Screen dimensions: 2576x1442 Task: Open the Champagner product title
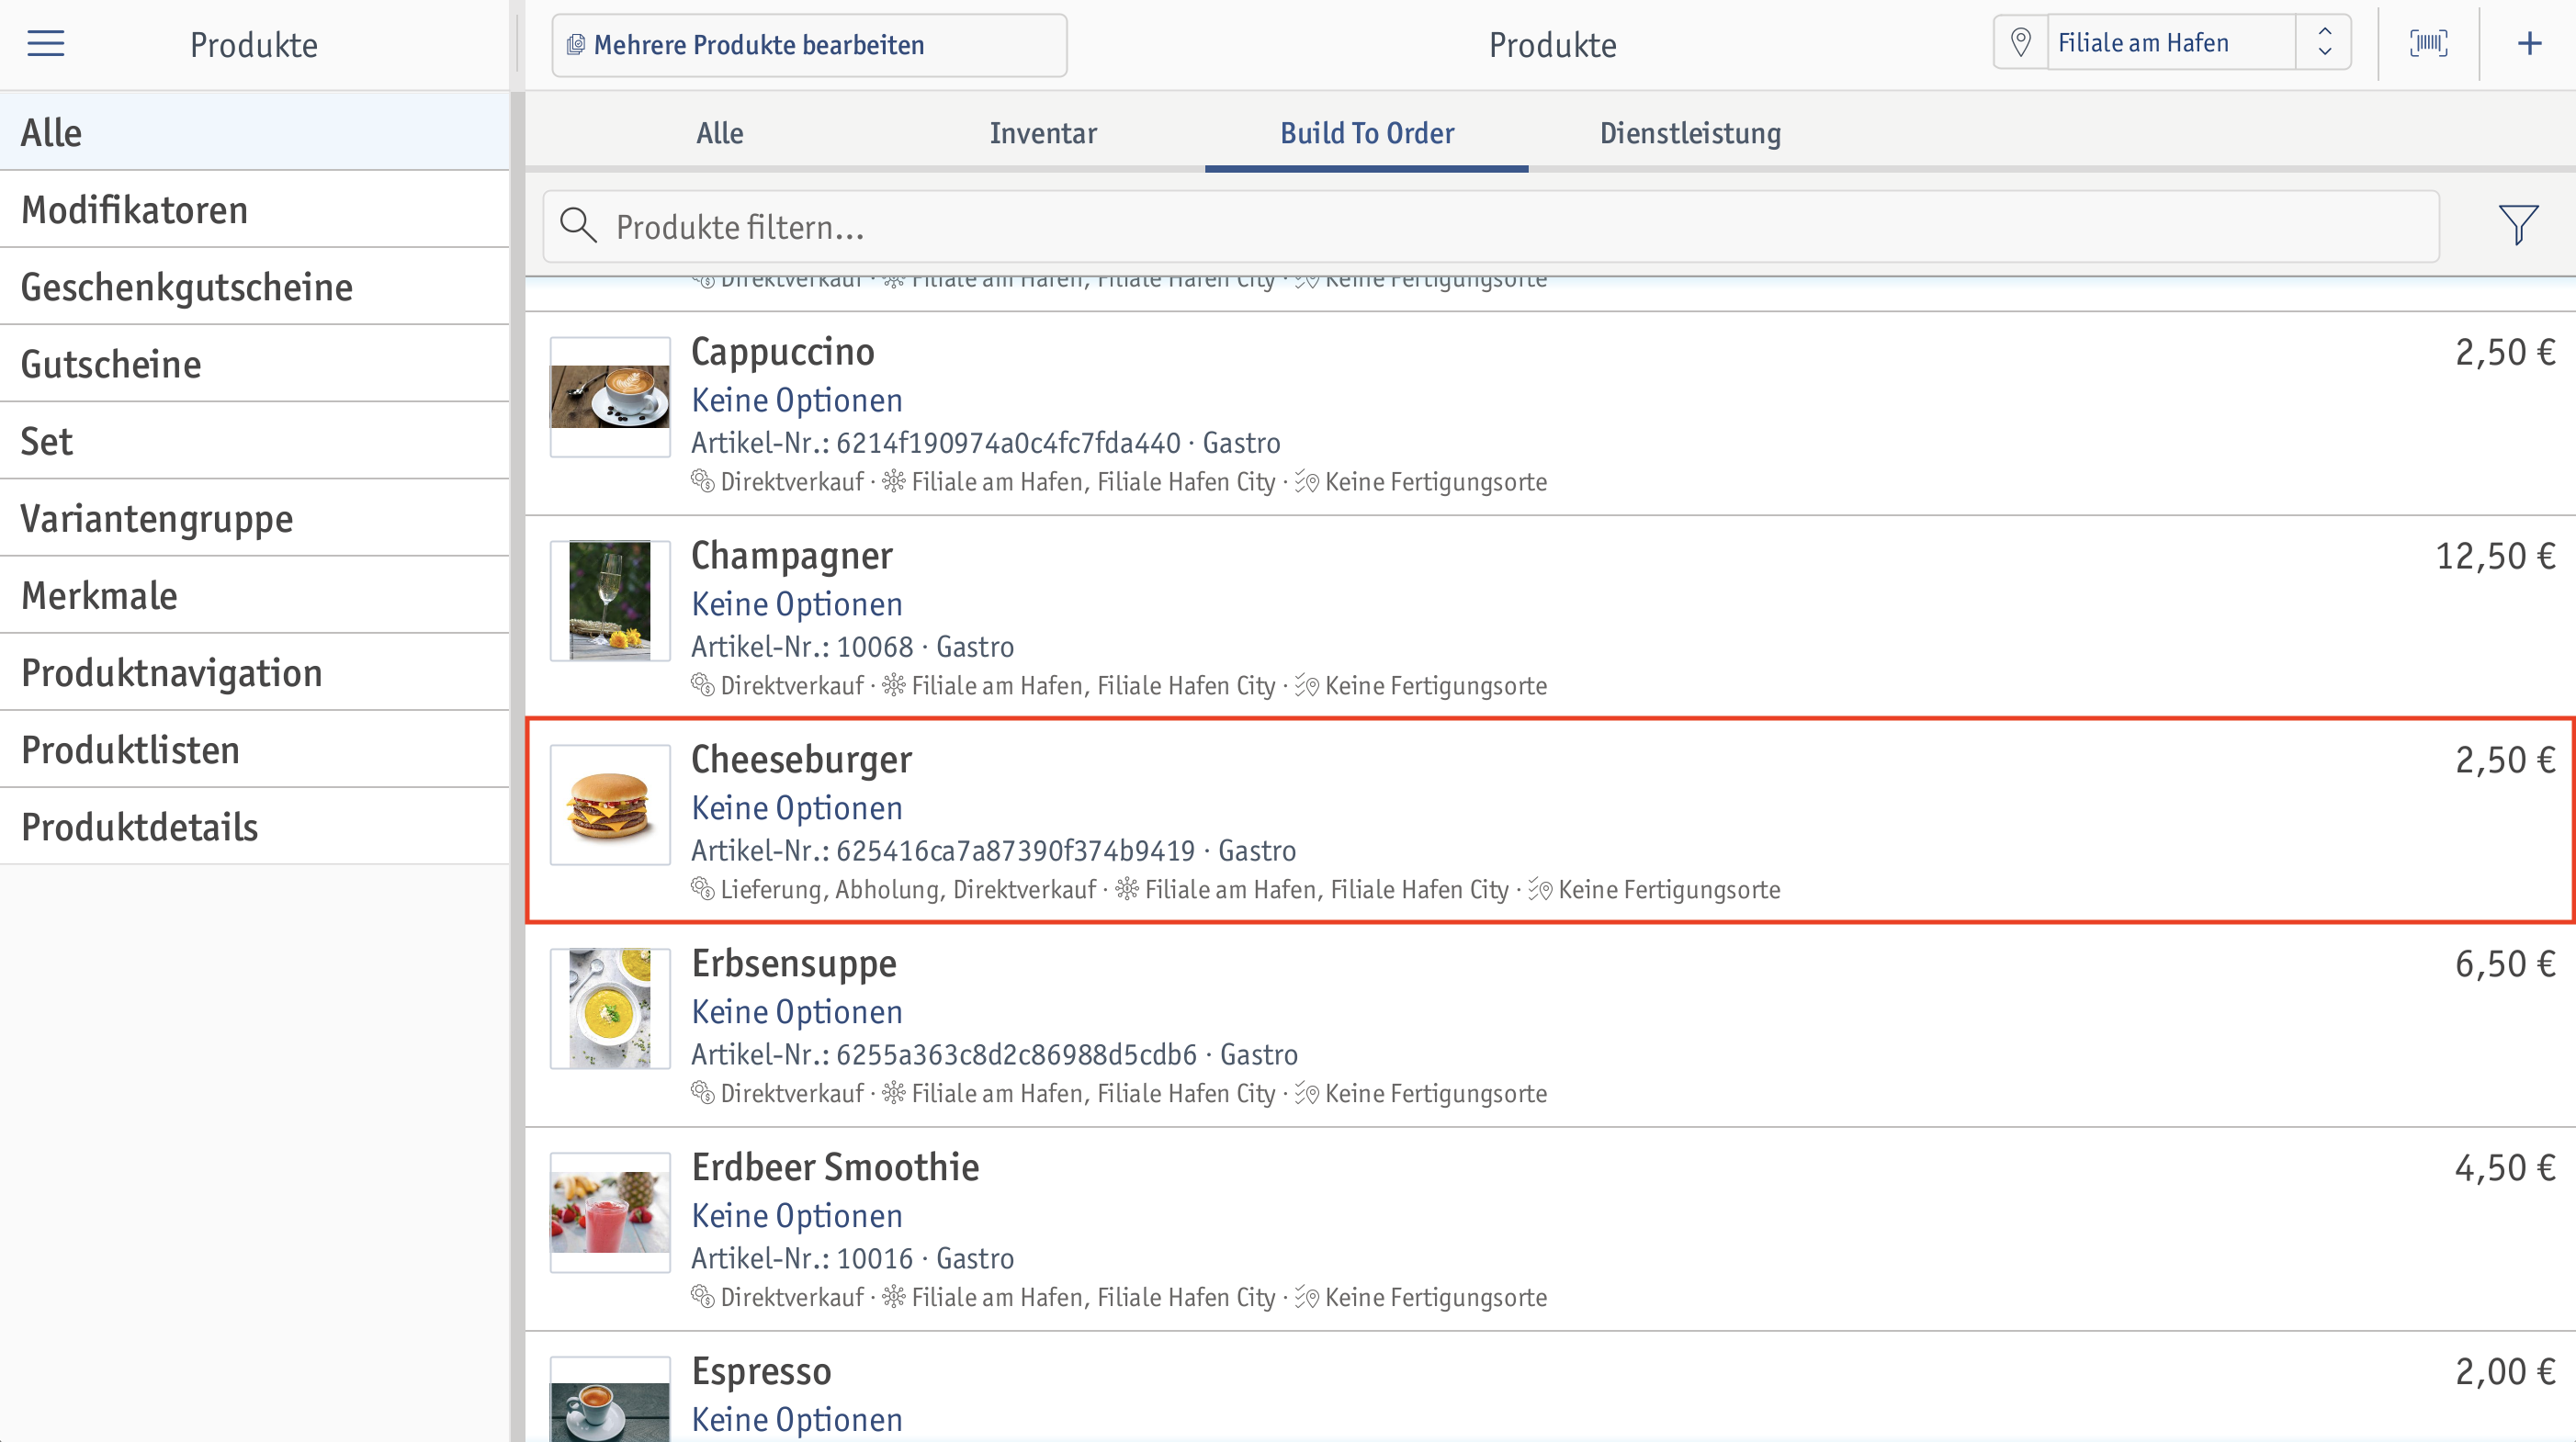(791, 556)
